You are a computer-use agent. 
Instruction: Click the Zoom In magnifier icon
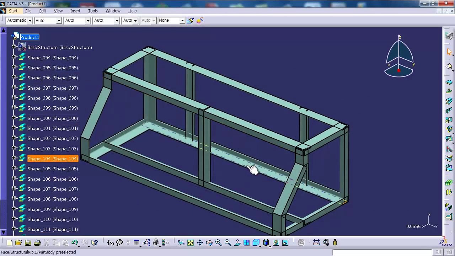pos(218,243)
